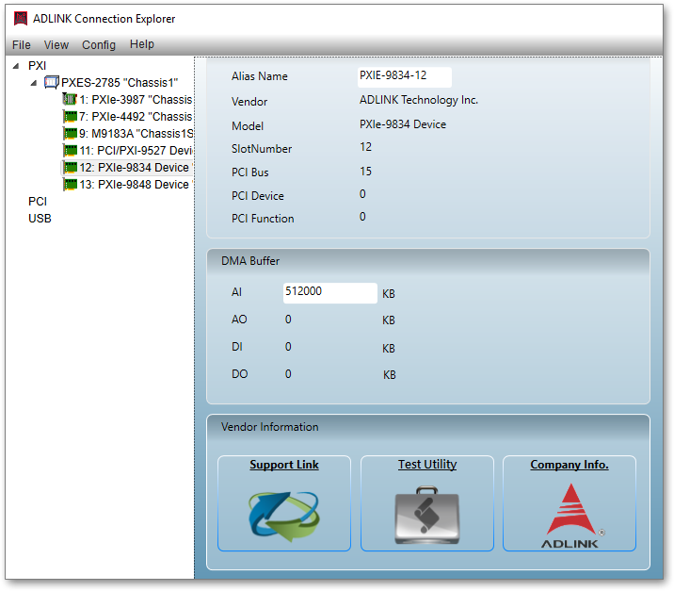Select 13: PXIe-9848 Device entry

point(134,185)
